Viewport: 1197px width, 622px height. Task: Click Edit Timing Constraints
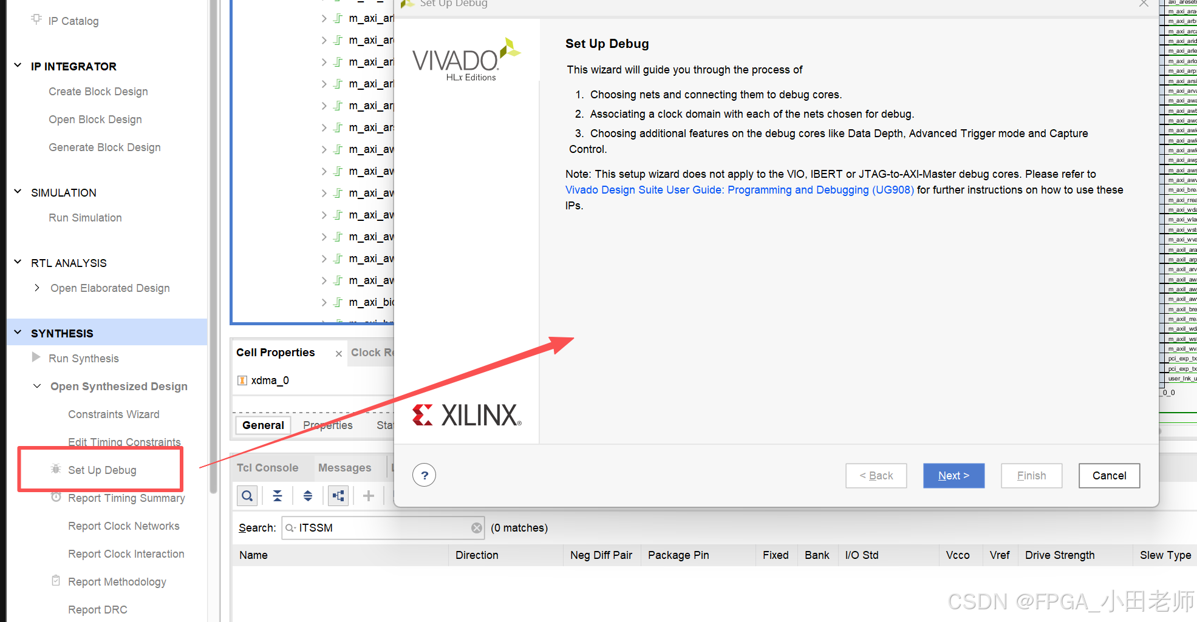(124, 442)
